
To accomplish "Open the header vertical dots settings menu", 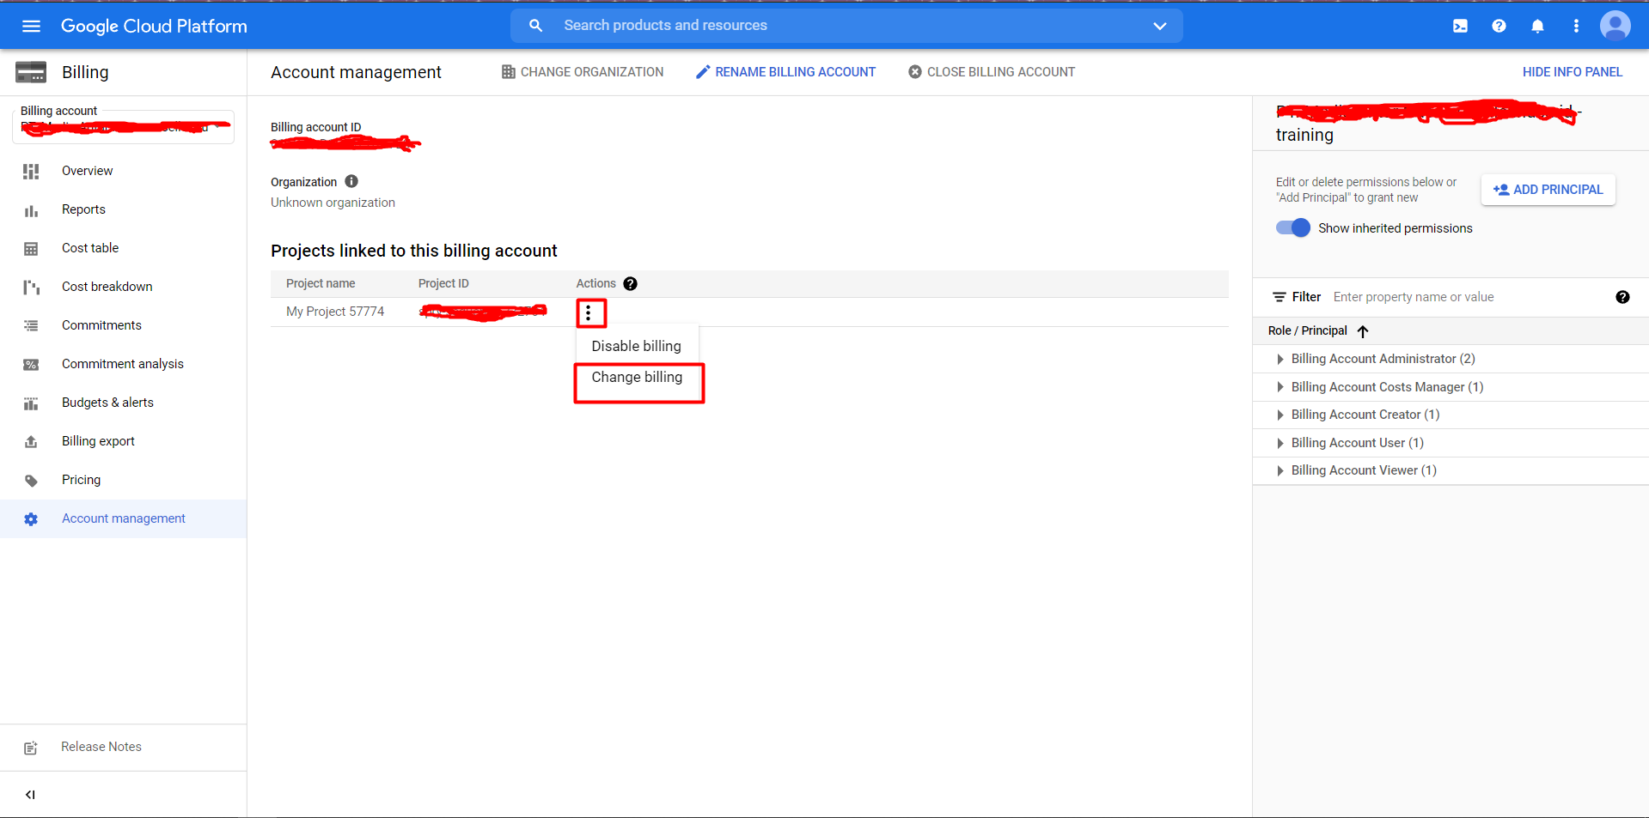I will point(1576,26).
